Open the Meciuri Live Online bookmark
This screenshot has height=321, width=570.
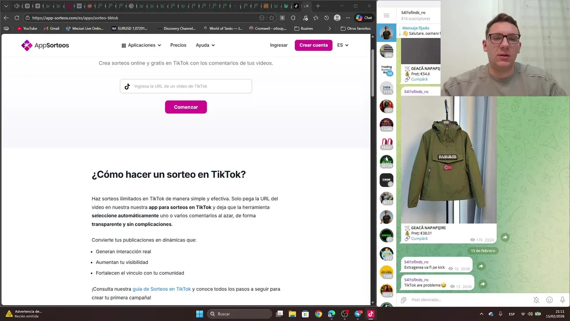[x=84, y=29]
